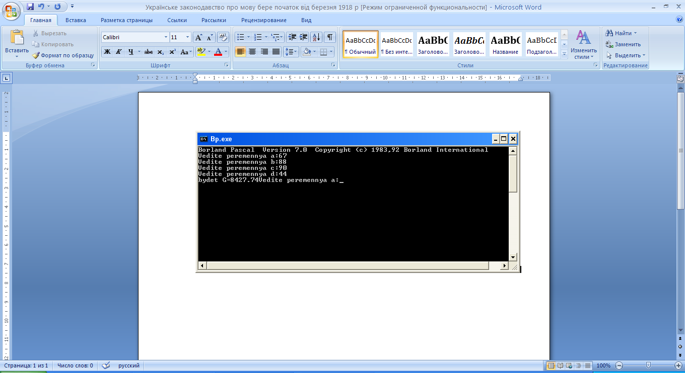This screenshot has height=373, width=685.
Task: Click Найти in editing group
Action: 622,33
